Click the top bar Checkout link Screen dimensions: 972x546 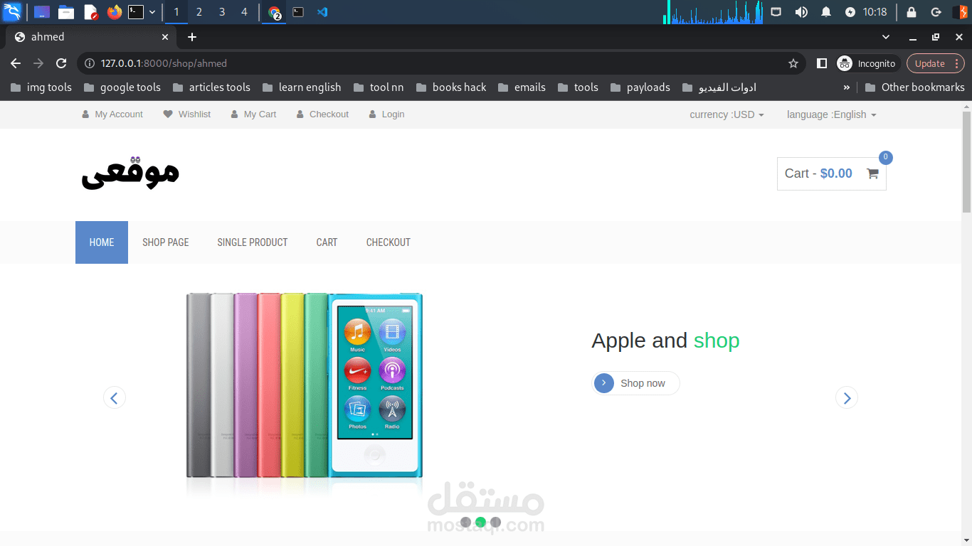tap(322, 114)
